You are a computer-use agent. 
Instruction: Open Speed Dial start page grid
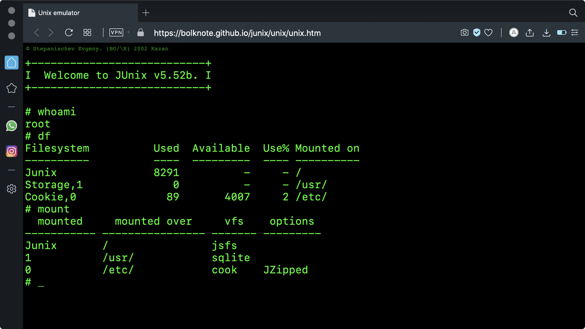87,32
